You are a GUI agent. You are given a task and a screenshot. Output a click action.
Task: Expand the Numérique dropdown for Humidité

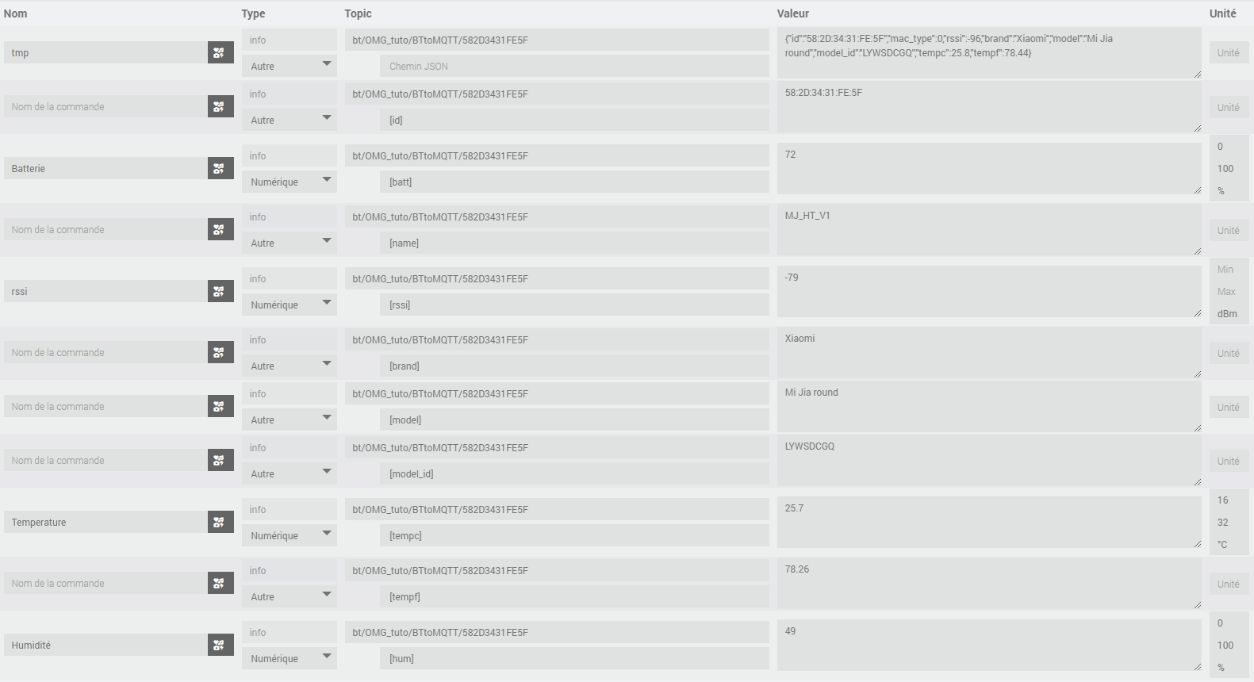point(290,658)
